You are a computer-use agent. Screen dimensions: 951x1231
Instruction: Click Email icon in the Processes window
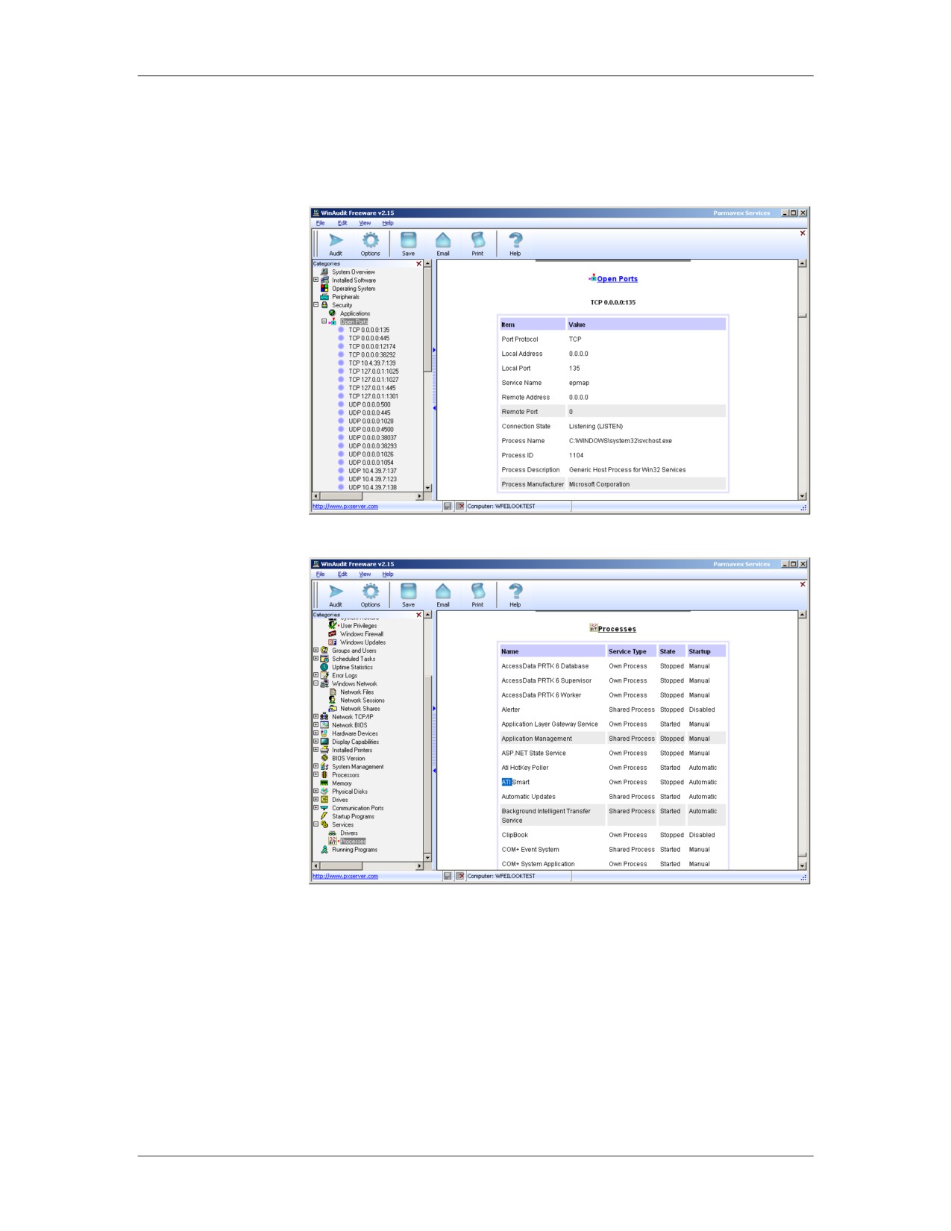click(443, 592)
